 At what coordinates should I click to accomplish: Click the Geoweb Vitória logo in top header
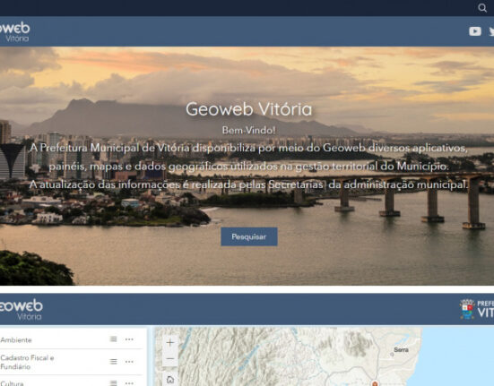(14, 31)
